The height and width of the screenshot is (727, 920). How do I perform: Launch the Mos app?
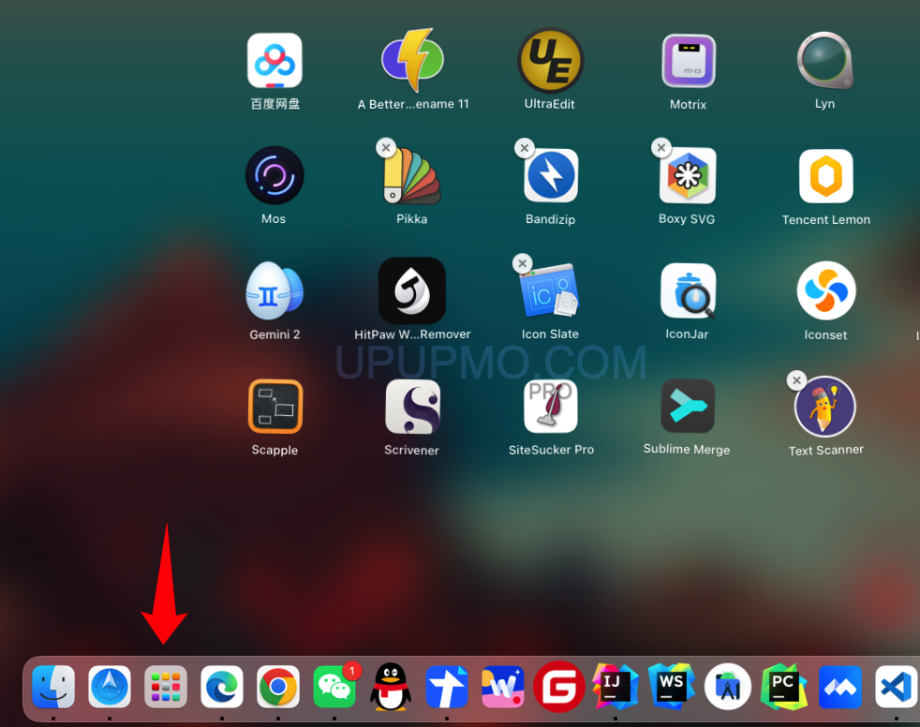pyautogui.click(x=275, y=175)
